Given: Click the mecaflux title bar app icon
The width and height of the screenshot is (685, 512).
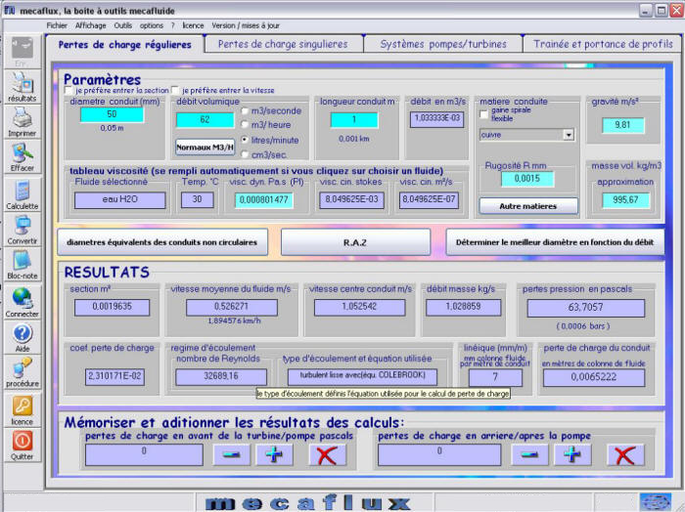Looking at the screenshot, I should [10, 10].
